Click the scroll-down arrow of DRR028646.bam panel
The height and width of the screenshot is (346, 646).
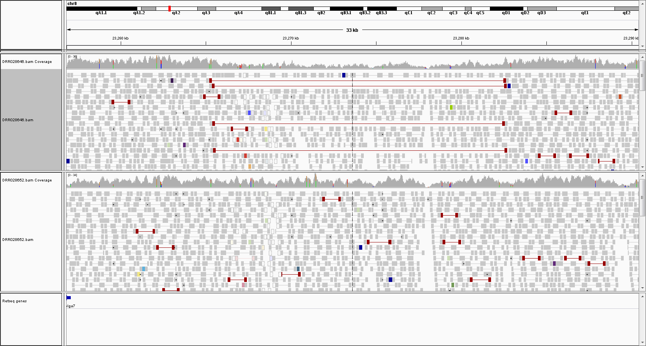coord(642,167)
